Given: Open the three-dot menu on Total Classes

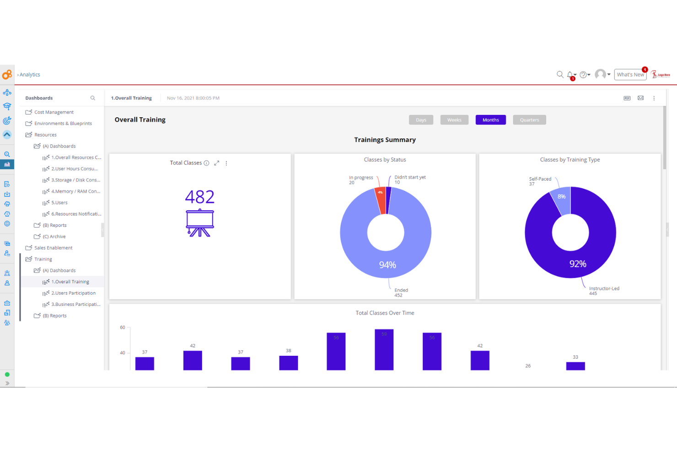Looking at the screenshot, I should click(x=226, y=163).
